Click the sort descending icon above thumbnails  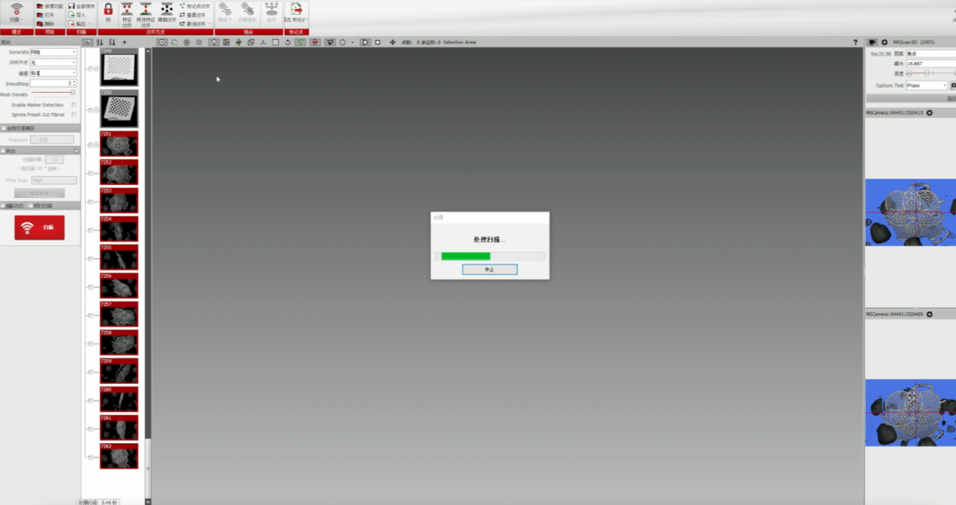112,42
